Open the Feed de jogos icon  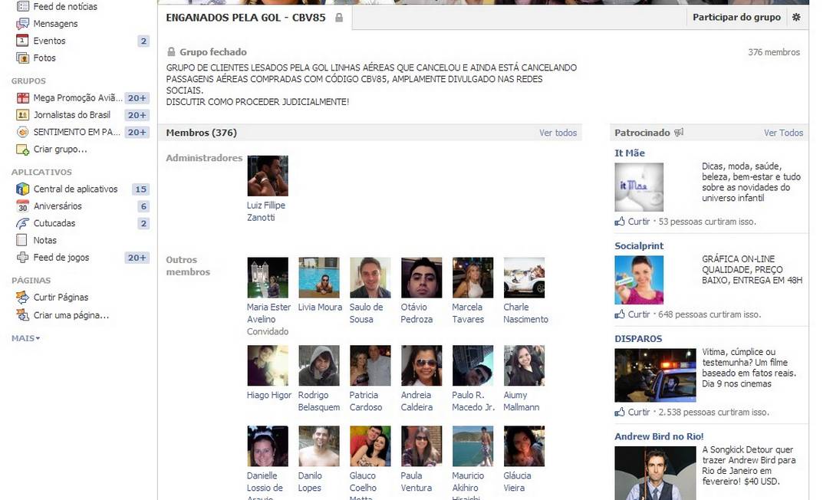click(22, 258)
